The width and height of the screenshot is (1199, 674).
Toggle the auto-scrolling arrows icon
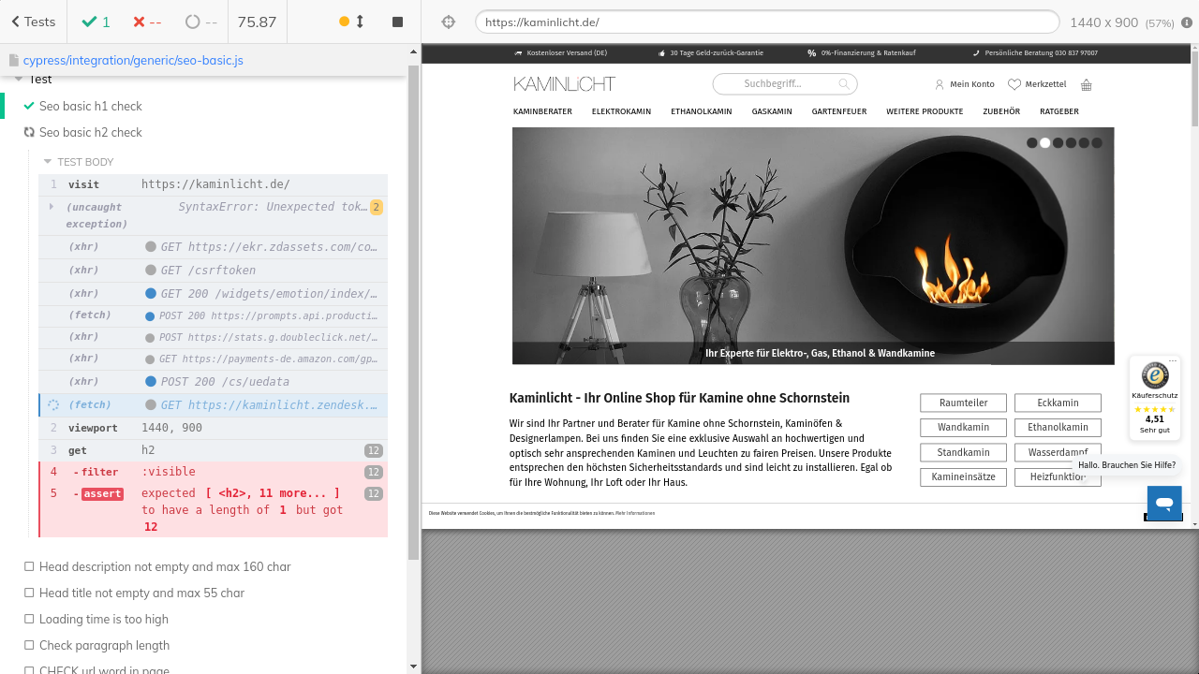[360, 22]
